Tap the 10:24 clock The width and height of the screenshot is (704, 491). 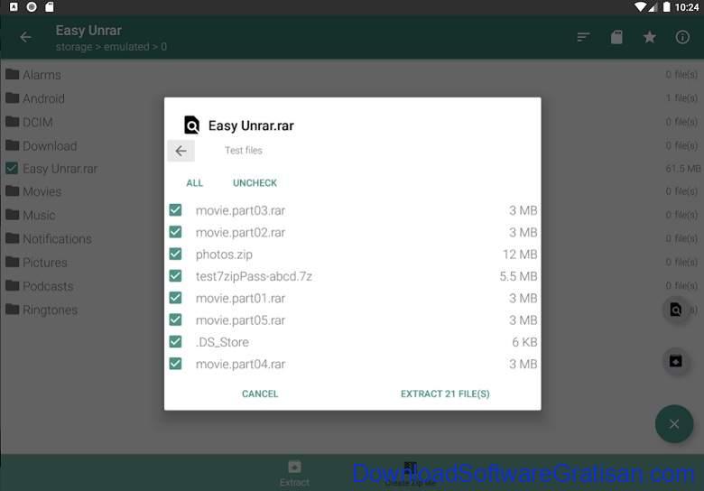coord(687,7)
